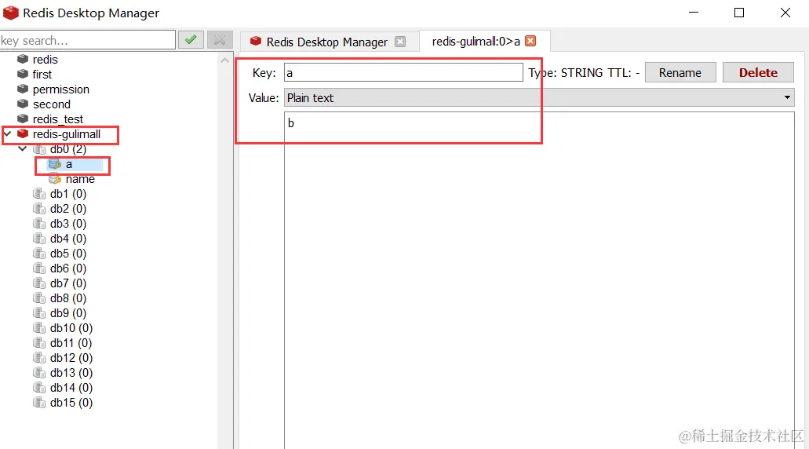Click the key icon beside a

coord(55,164)
